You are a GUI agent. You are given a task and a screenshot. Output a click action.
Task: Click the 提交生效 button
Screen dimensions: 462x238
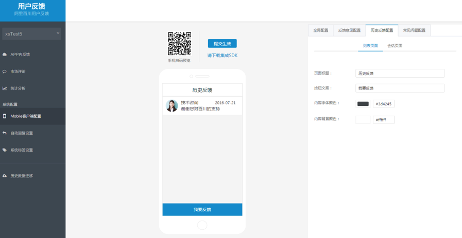point(222,44)
